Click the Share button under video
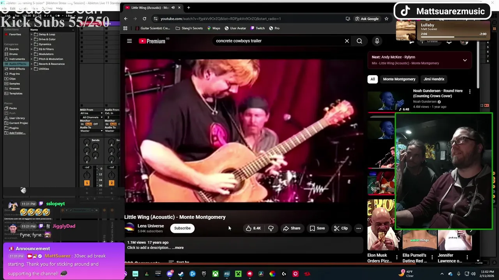The image size is (499, 280). click(292, 228)
